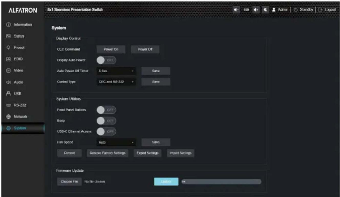Click the firmware update progress bar
Image resolution: width=340 pixels, height=197 pixels.
221,182
